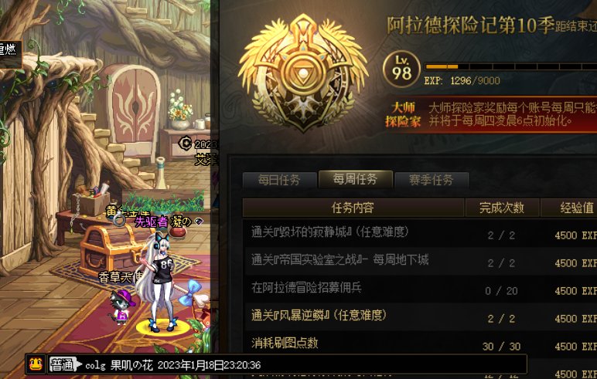
Task: Click the EXP progress bar
Action: tap(510, 66)
